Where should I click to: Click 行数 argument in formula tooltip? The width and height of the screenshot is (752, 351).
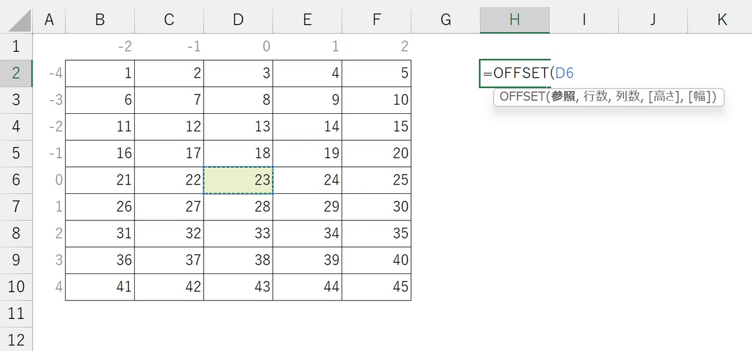point(595,97)
